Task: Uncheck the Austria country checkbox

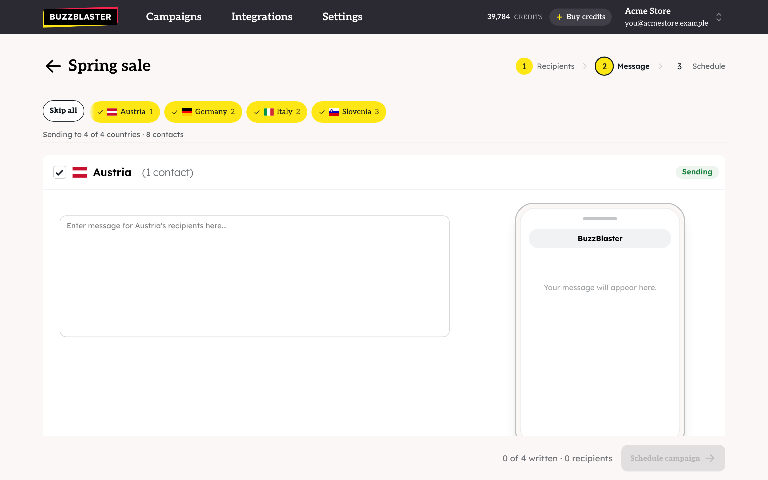Action: [x=60, y=172]
